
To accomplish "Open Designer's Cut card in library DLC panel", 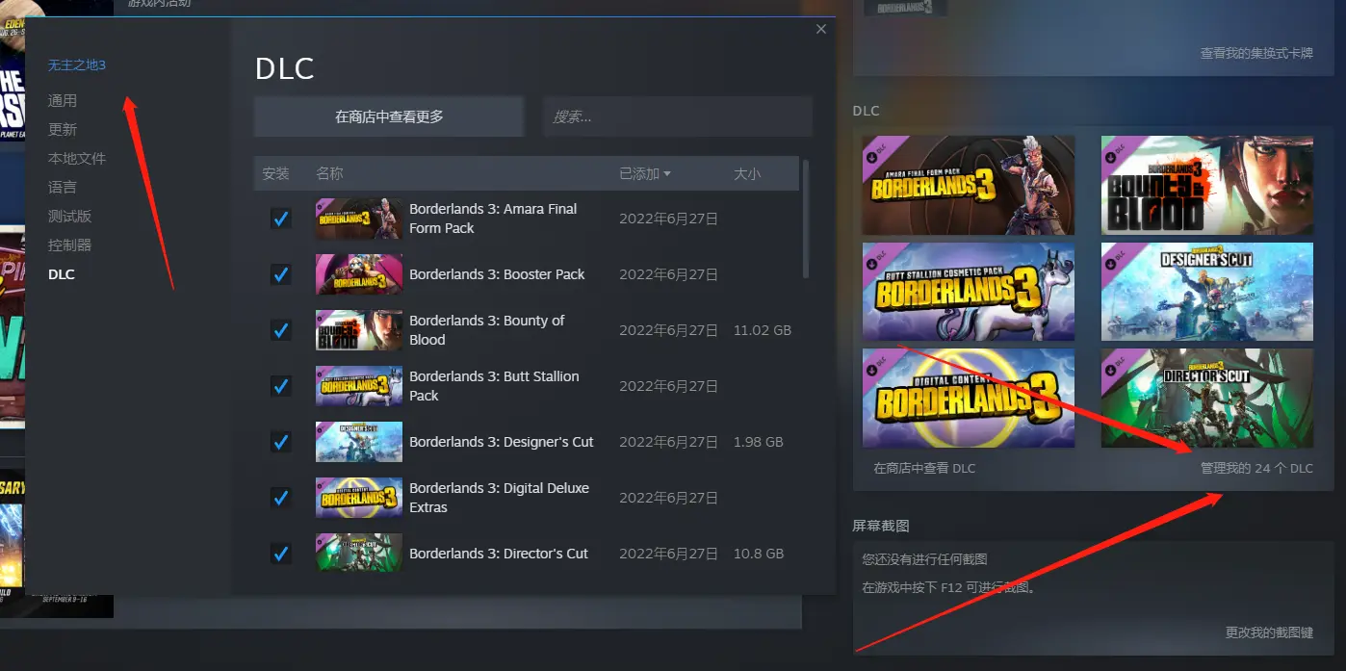I will (1206, 292).
